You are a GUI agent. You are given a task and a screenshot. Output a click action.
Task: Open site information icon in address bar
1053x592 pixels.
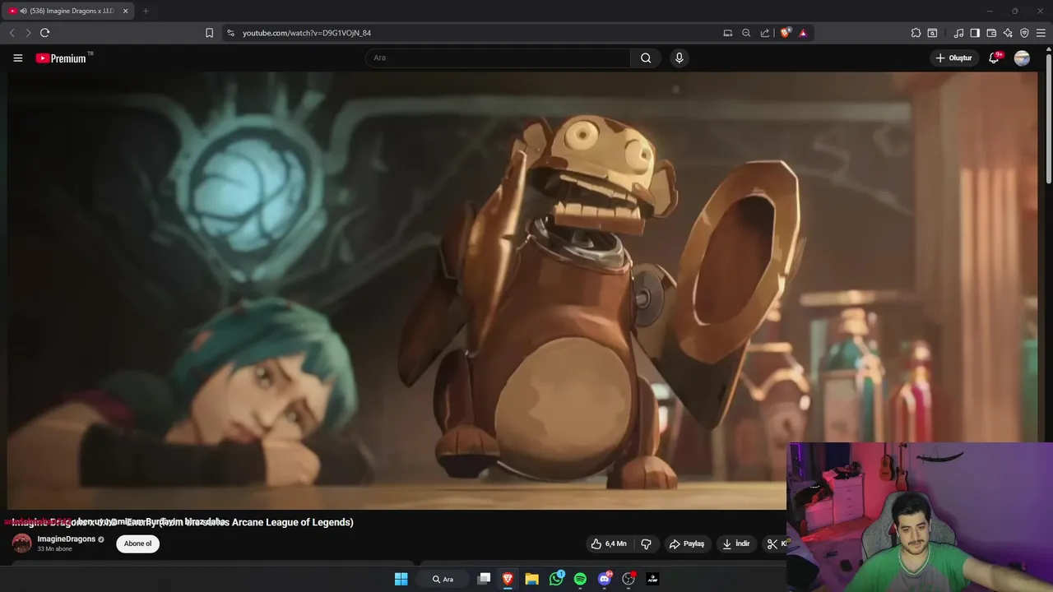[x=230, y=33]
